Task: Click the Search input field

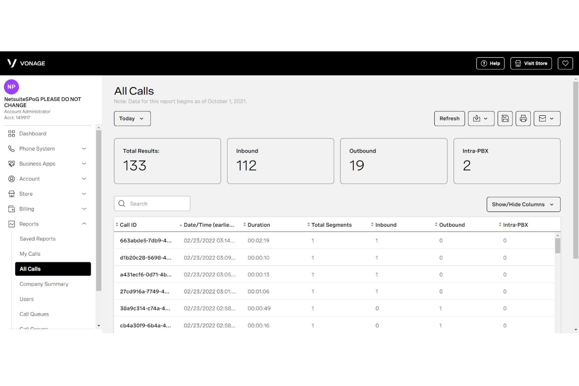Action: click(x=152, y=204)
